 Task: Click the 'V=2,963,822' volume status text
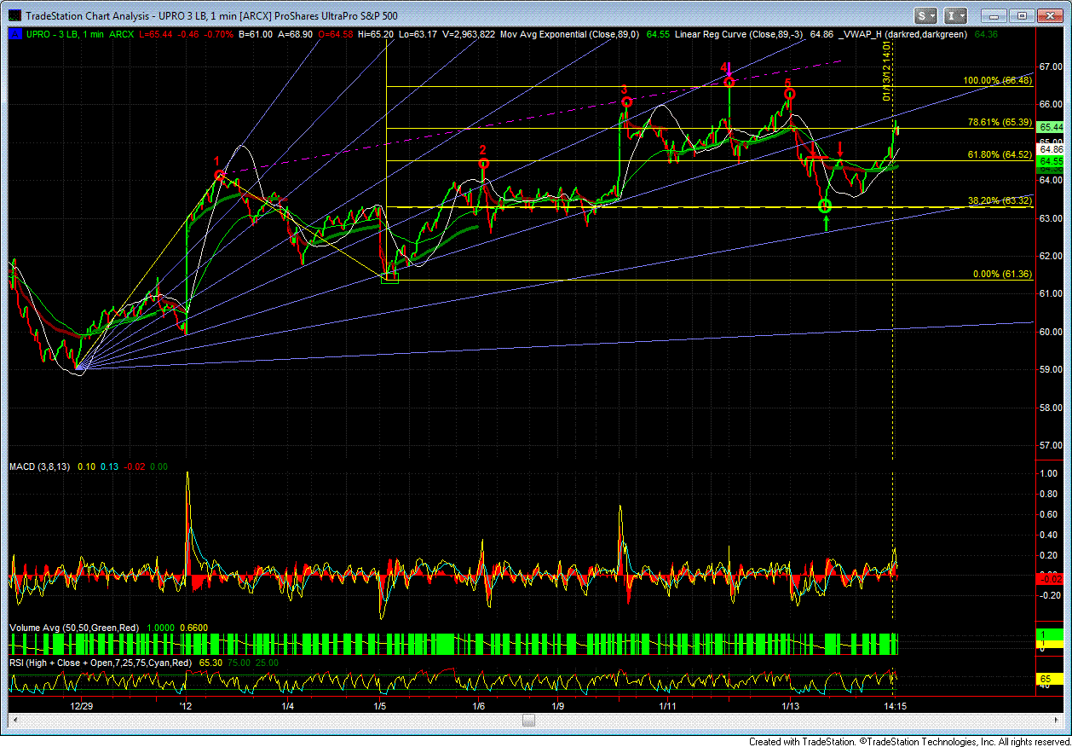point(470,35)
